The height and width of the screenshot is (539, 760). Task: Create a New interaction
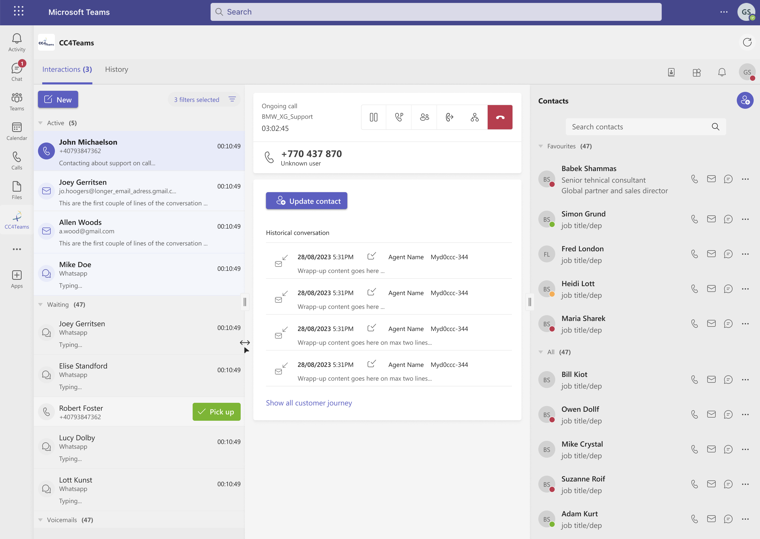pyautogui.click(x=58, y=99)
